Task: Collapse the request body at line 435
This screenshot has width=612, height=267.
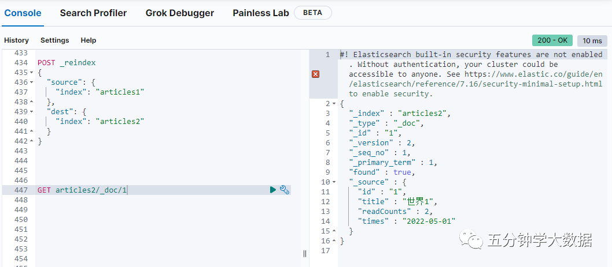Action: pos(31,73)
